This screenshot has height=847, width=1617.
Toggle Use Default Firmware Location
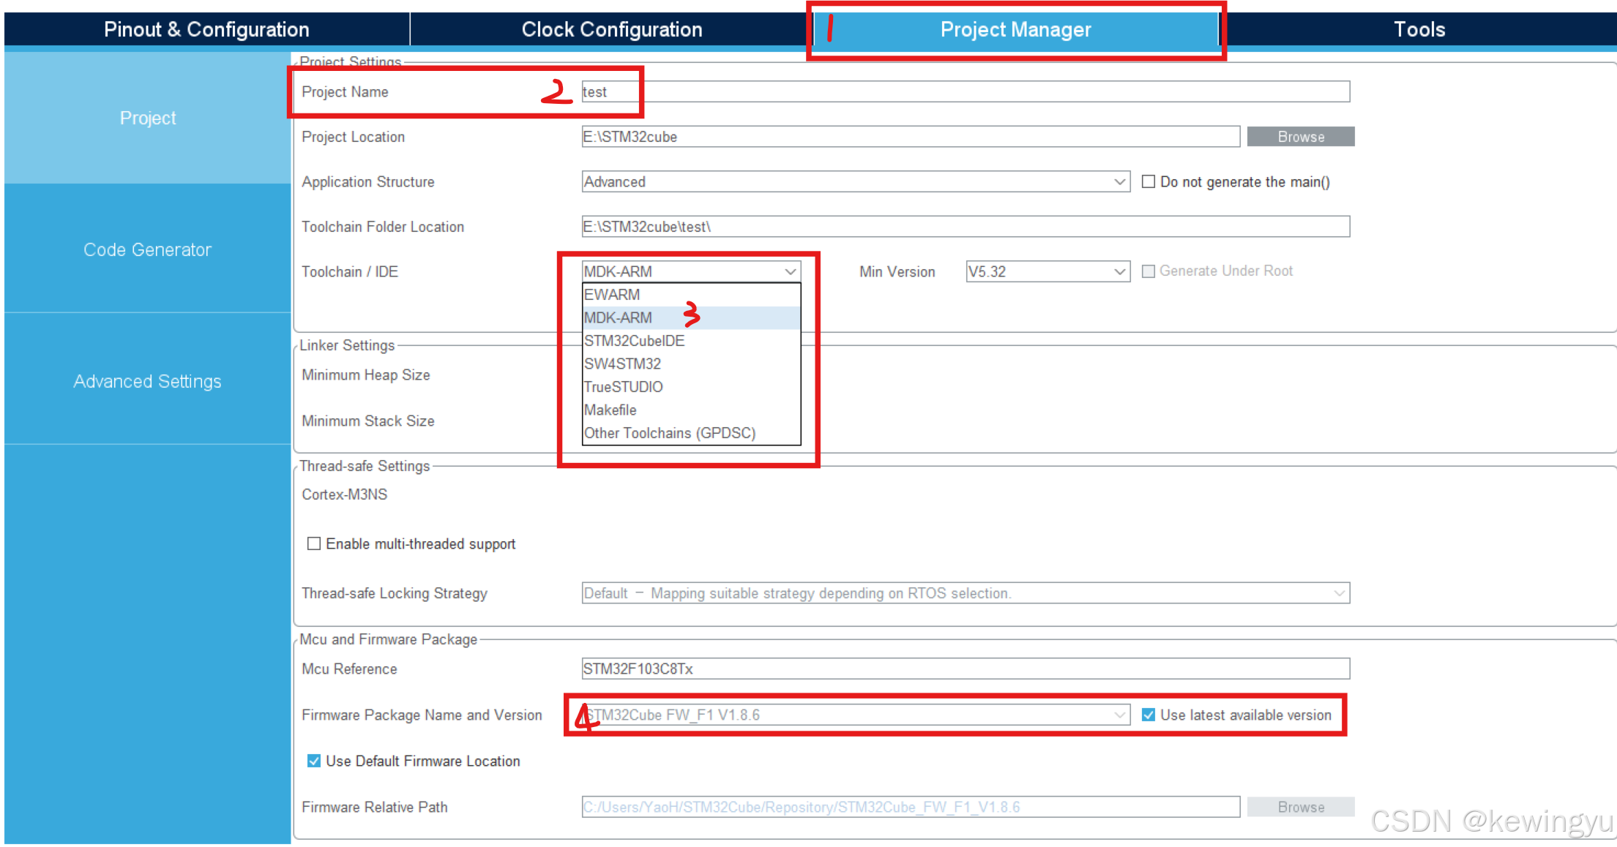[x=314, y=761]
